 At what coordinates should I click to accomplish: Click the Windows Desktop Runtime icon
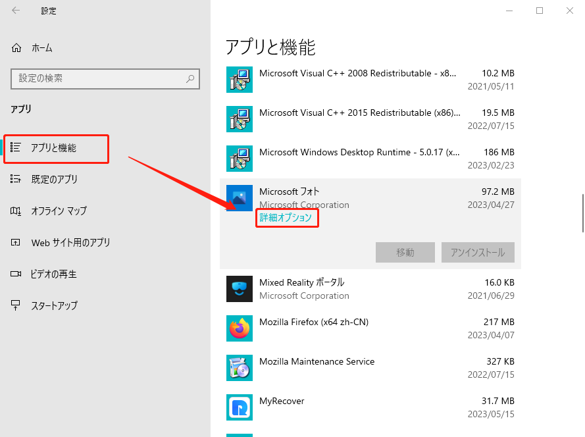tap(240, 159)
